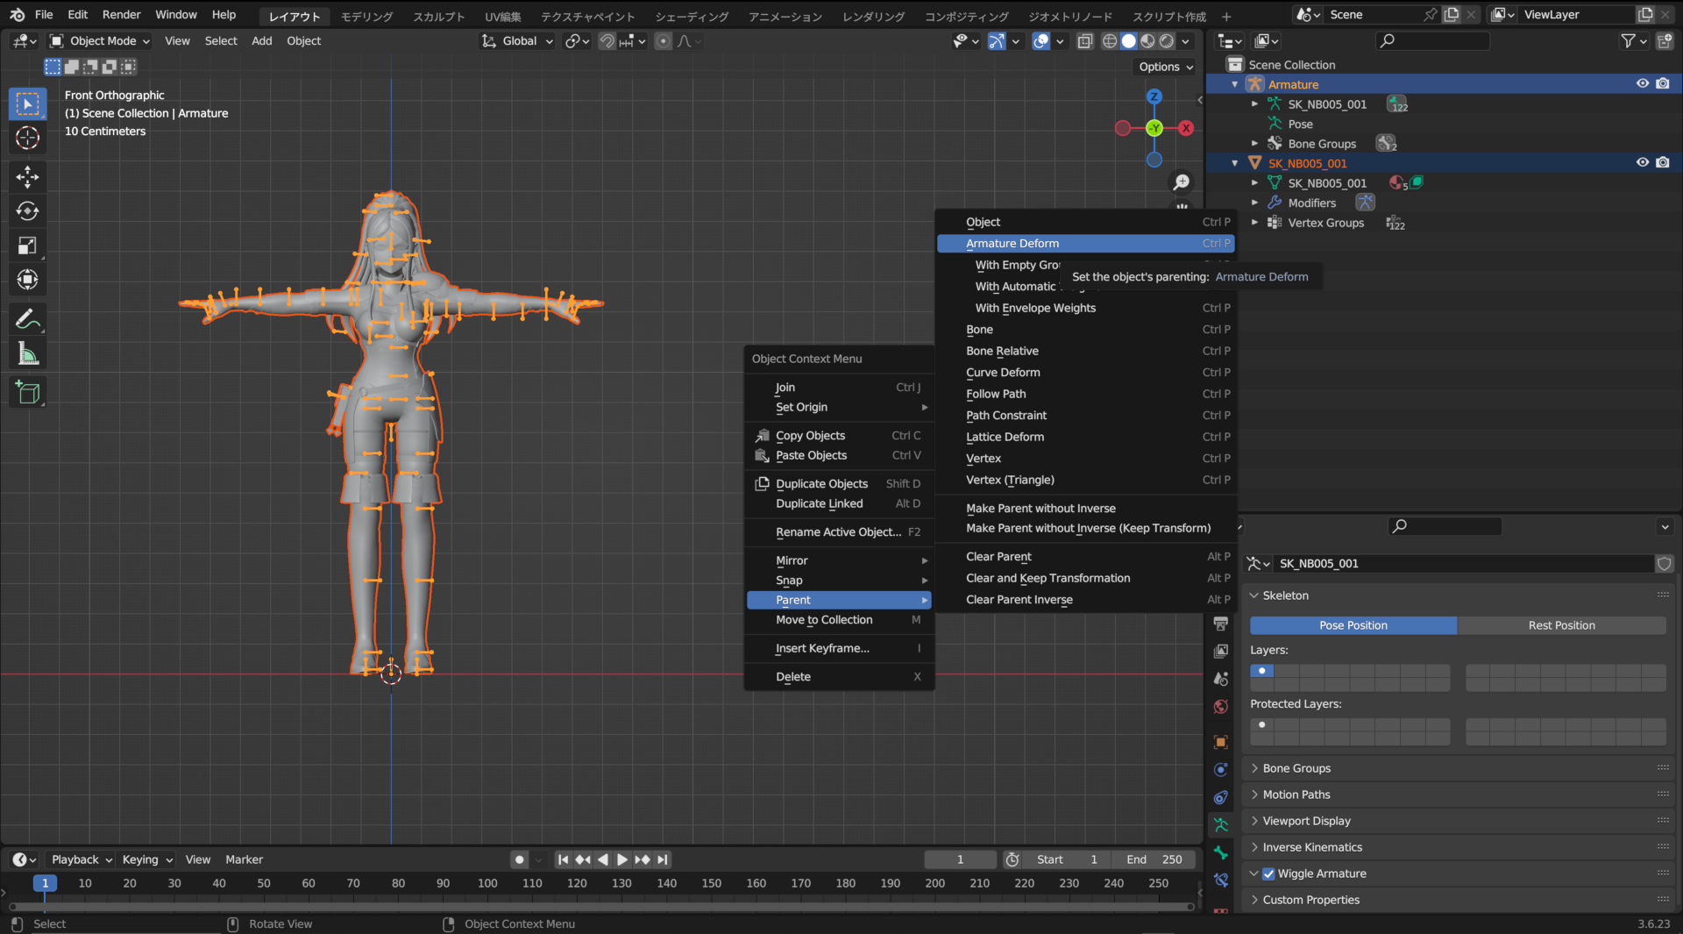Viewport: 1683px width, 934px height.
Task: Open Add menu in viewport header
Action: click(x=261, y=41)
